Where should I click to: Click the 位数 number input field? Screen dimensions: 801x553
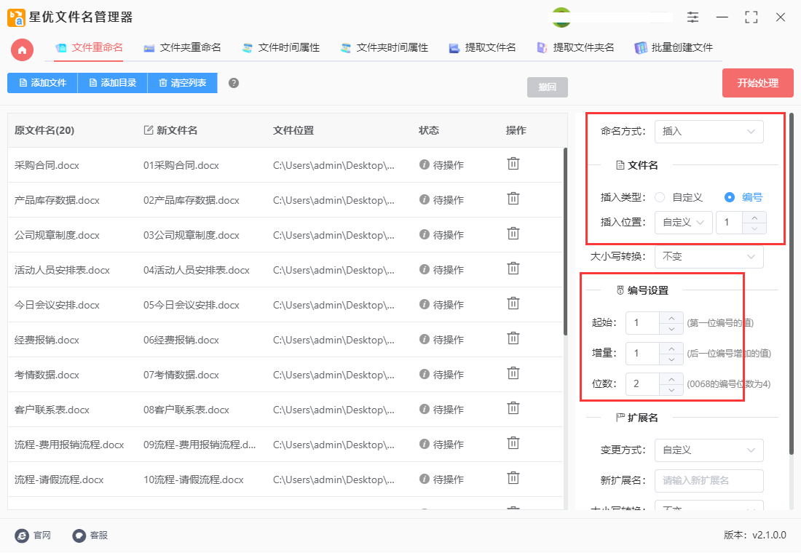pyautogui.click(x=643, y=384)
